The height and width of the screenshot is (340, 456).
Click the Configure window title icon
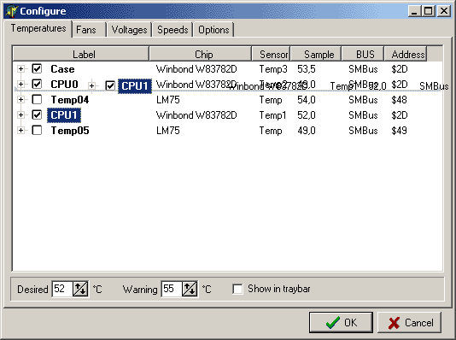point(12,11)
